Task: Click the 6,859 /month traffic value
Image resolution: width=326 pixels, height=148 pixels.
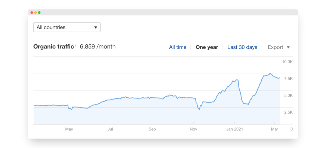Action: tap(98, 47)
